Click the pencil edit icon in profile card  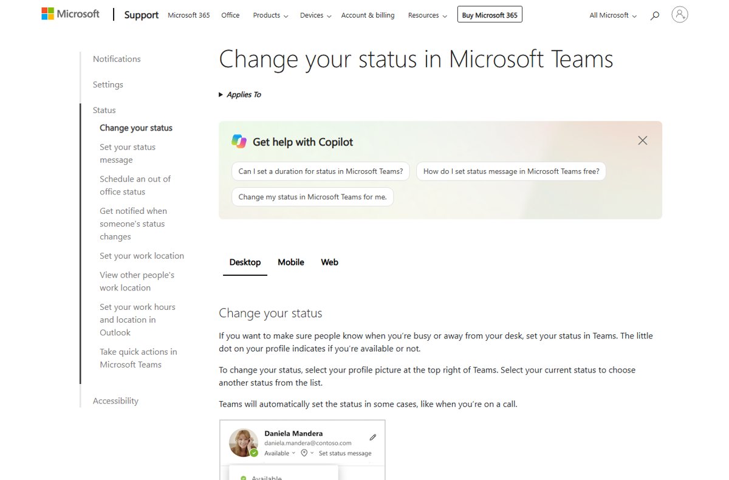coord(373,437)
